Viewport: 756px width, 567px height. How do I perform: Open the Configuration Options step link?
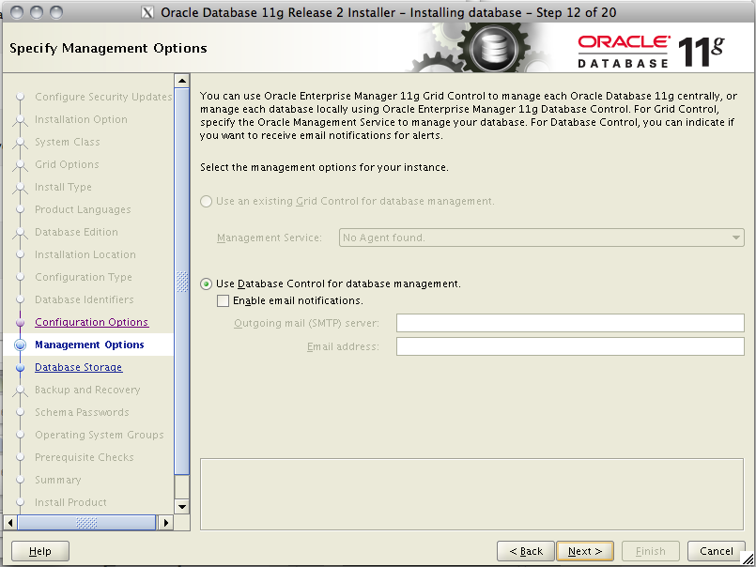[91, 322]
